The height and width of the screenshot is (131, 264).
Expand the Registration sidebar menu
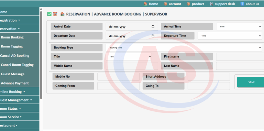20,20
